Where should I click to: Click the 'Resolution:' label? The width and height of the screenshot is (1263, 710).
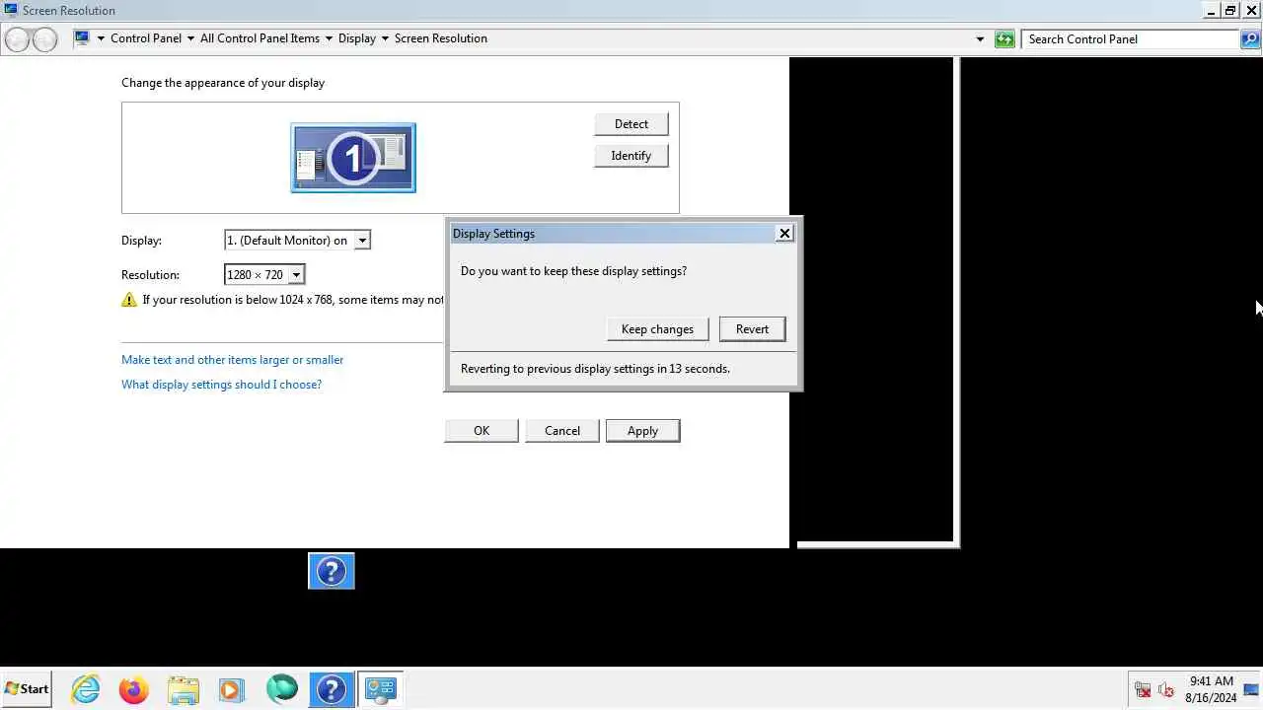pos(150,275)
